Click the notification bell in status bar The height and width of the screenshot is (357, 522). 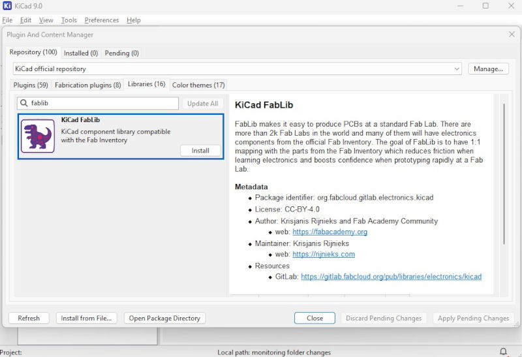(503, 351)
